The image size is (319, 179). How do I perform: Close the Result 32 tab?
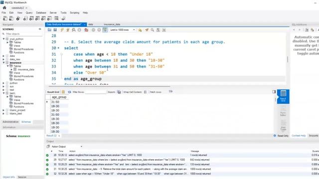[x=59, y=136]
